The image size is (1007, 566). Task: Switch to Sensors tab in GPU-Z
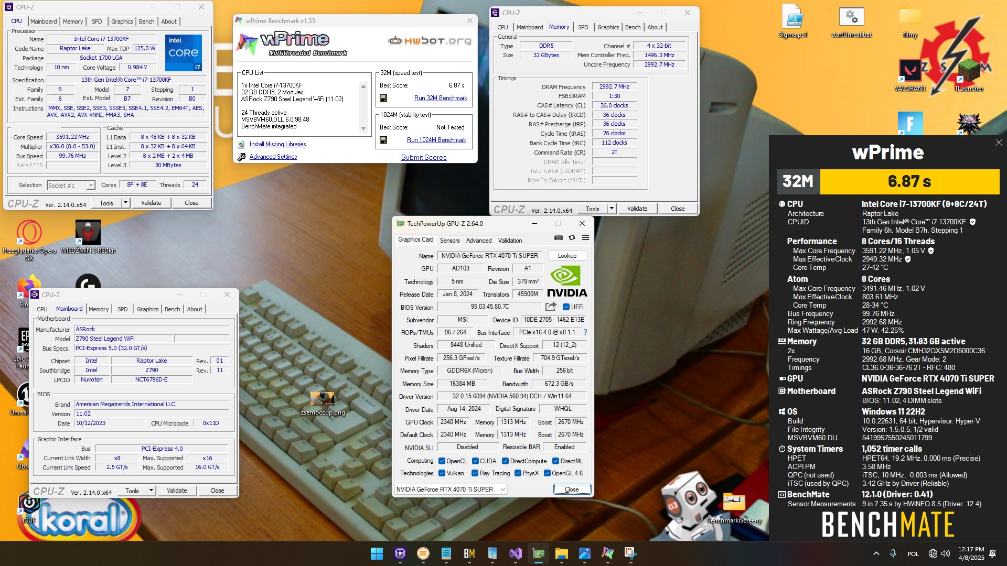pos(449,241)
